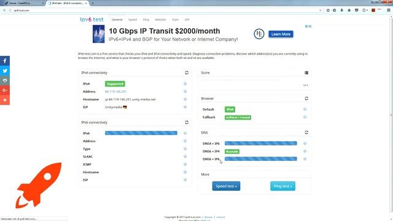This screenshot has height=221, width=393.
Task: Open info icon for Browser Default row
Action: click(x=305, y=109)
